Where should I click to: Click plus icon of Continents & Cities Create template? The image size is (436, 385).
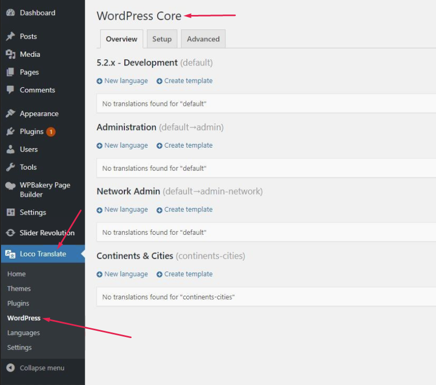pos(159,274)
